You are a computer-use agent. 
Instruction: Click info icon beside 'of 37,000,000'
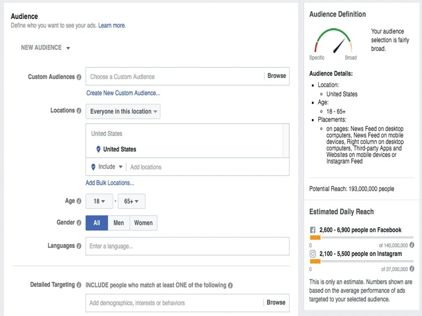(412, 269)
